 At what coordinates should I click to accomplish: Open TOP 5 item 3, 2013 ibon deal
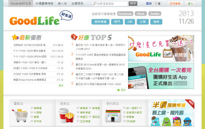coord(100,67)
